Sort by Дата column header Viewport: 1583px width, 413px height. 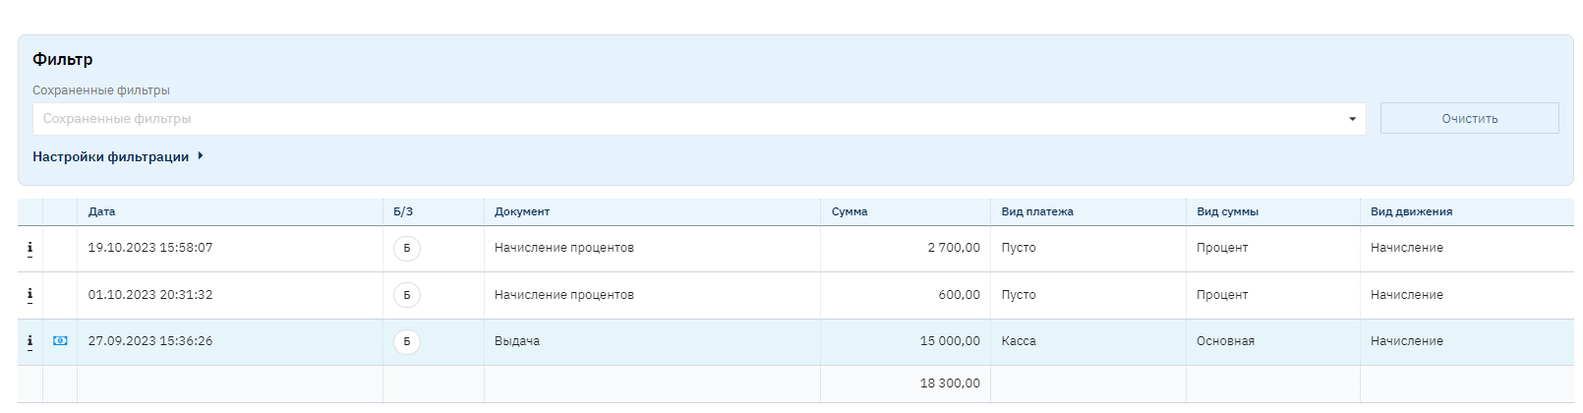(102, 211)
